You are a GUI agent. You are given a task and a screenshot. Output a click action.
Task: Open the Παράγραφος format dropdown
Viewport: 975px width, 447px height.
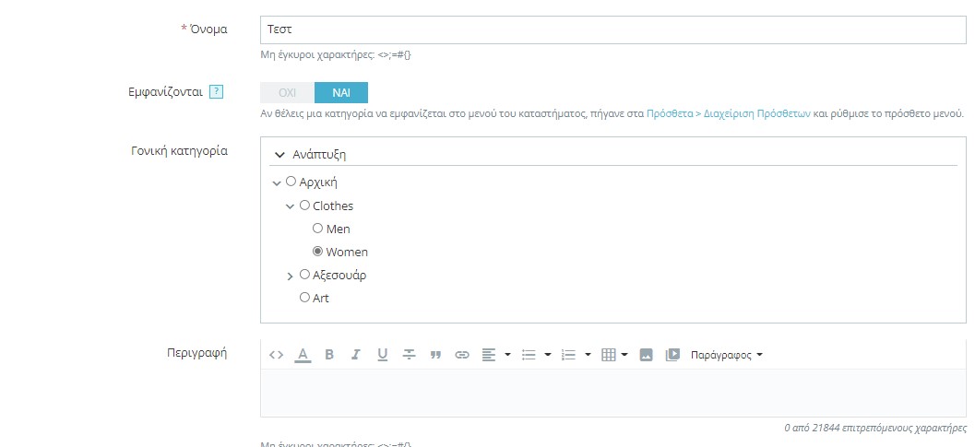coord(727,355)
